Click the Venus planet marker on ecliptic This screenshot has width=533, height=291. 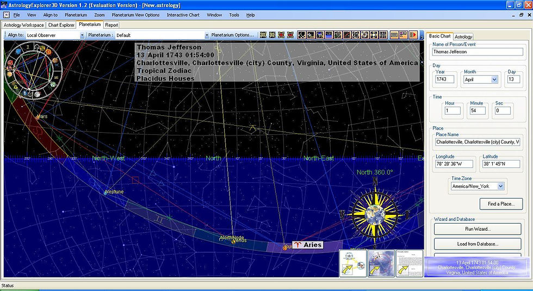pos(233,242)
